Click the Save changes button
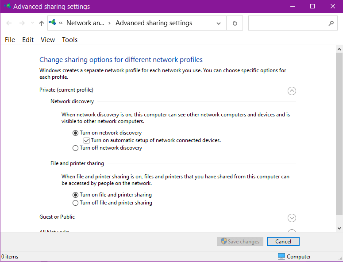The height and width of the screenshot is (262, 343). (x=240, y=242)
